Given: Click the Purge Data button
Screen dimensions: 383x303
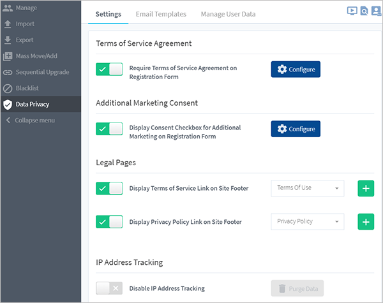Looking at the screenshot, I should [x=297, y=288].
